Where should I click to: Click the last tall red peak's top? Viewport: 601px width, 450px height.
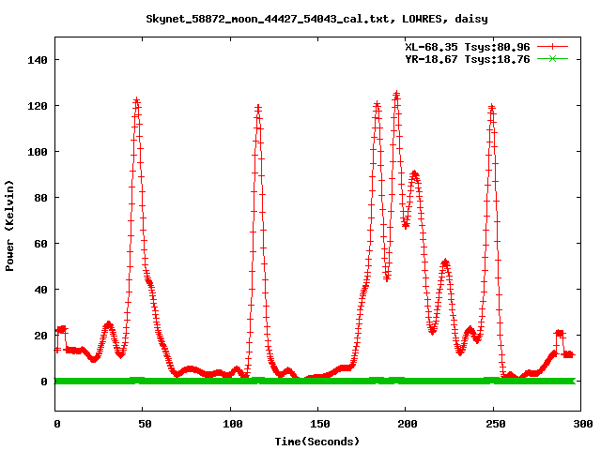click(490, 108)
